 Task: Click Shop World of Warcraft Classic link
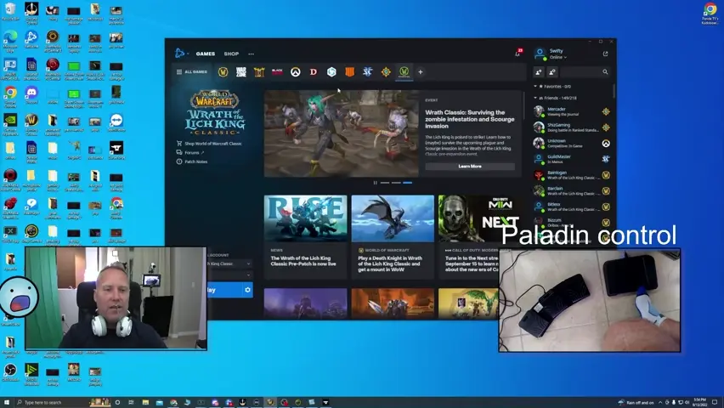click(209, 144)
